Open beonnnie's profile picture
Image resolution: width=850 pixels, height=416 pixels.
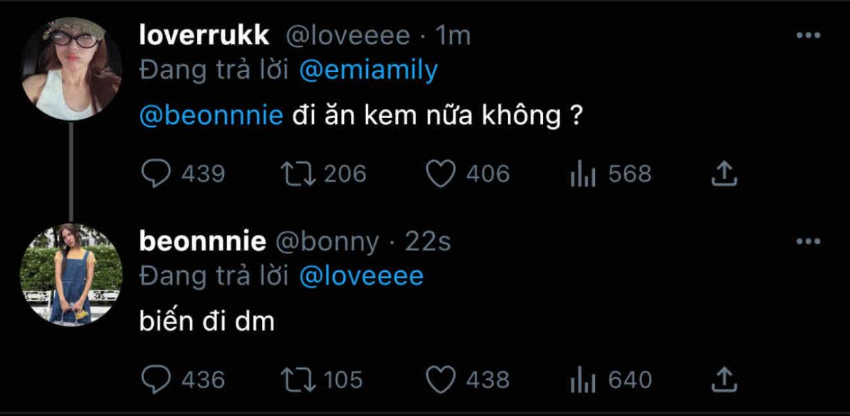pos(71,275)
